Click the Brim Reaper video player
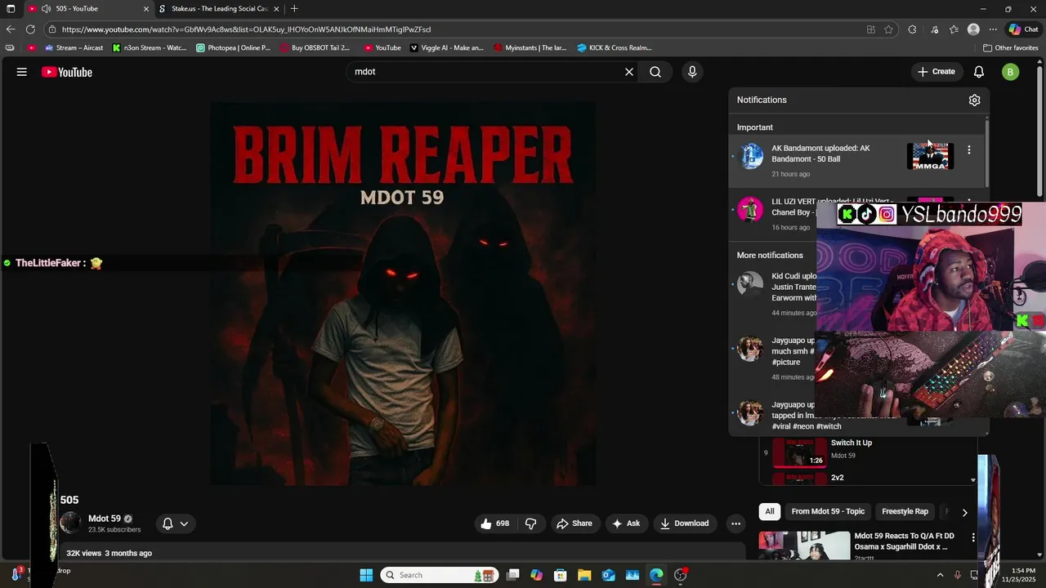Viewport: 1046px width, 588px height. tap(403, 293)
